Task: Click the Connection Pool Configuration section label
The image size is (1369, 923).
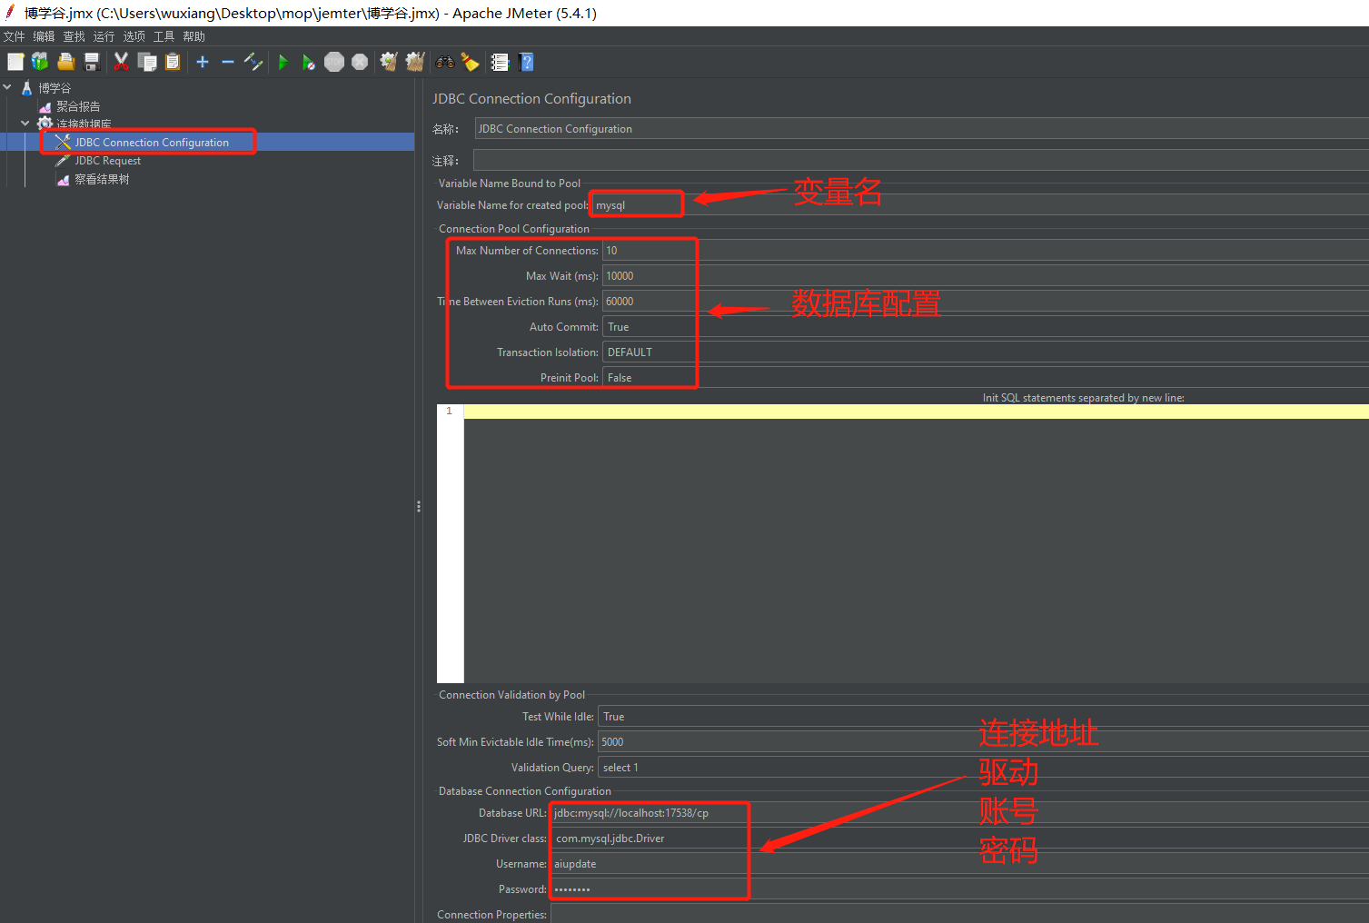Action: click(514, 229)
